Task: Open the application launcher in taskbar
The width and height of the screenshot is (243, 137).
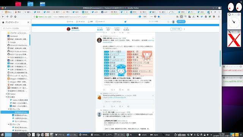Action: [2, 135]
